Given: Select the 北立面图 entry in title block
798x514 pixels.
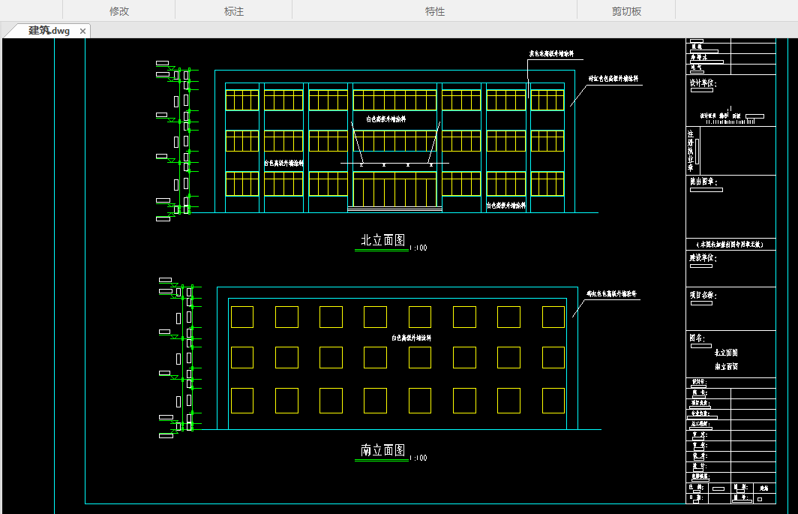Looking at the screenshot, I should [x=726, y=353].
